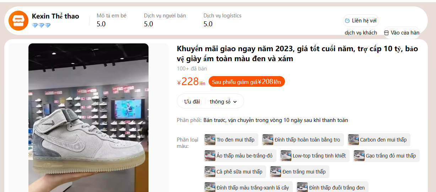Expand the thông số dropdown
Screen dimensions: 436x192
(223, 102)
